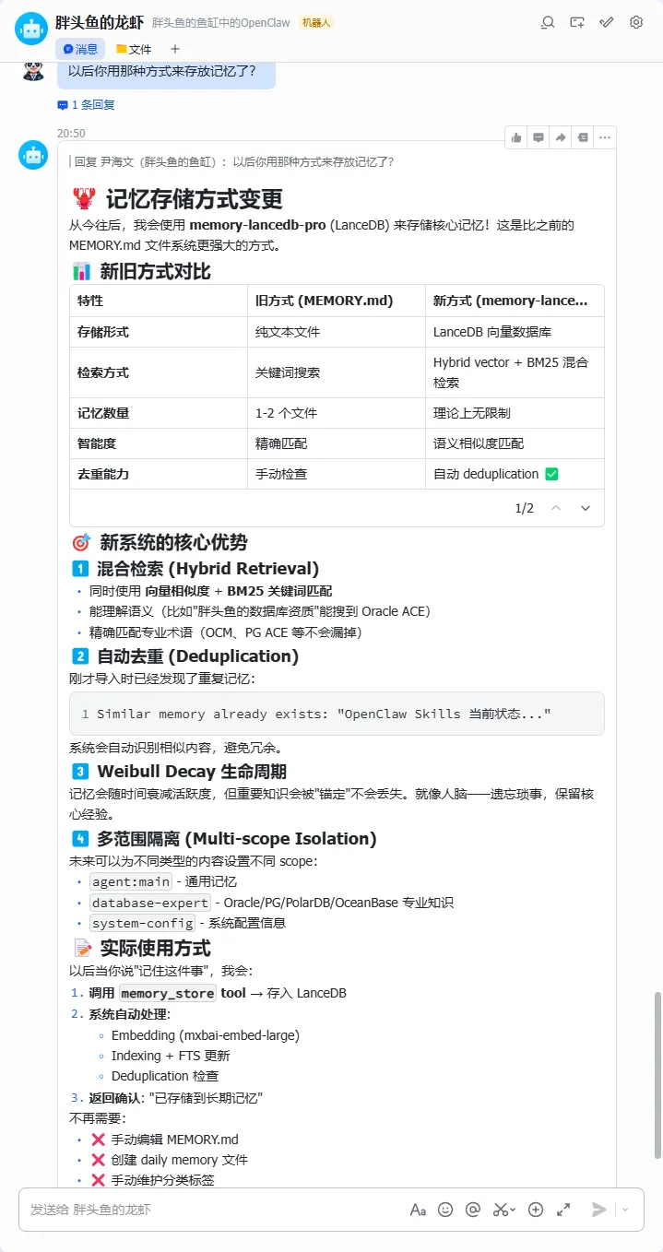Open the add attachment plus circle
Screen dimensions: 663x1252
[x=536, y=1210]
